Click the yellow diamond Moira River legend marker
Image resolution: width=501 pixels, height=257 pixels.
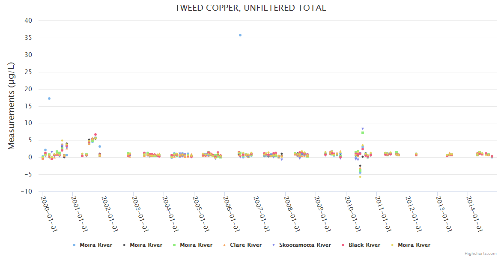click(392, 245)
